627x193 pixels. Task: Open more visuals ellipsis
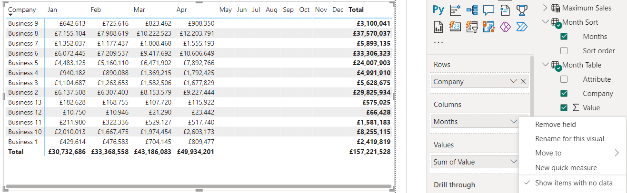click(x=438, y=42)
